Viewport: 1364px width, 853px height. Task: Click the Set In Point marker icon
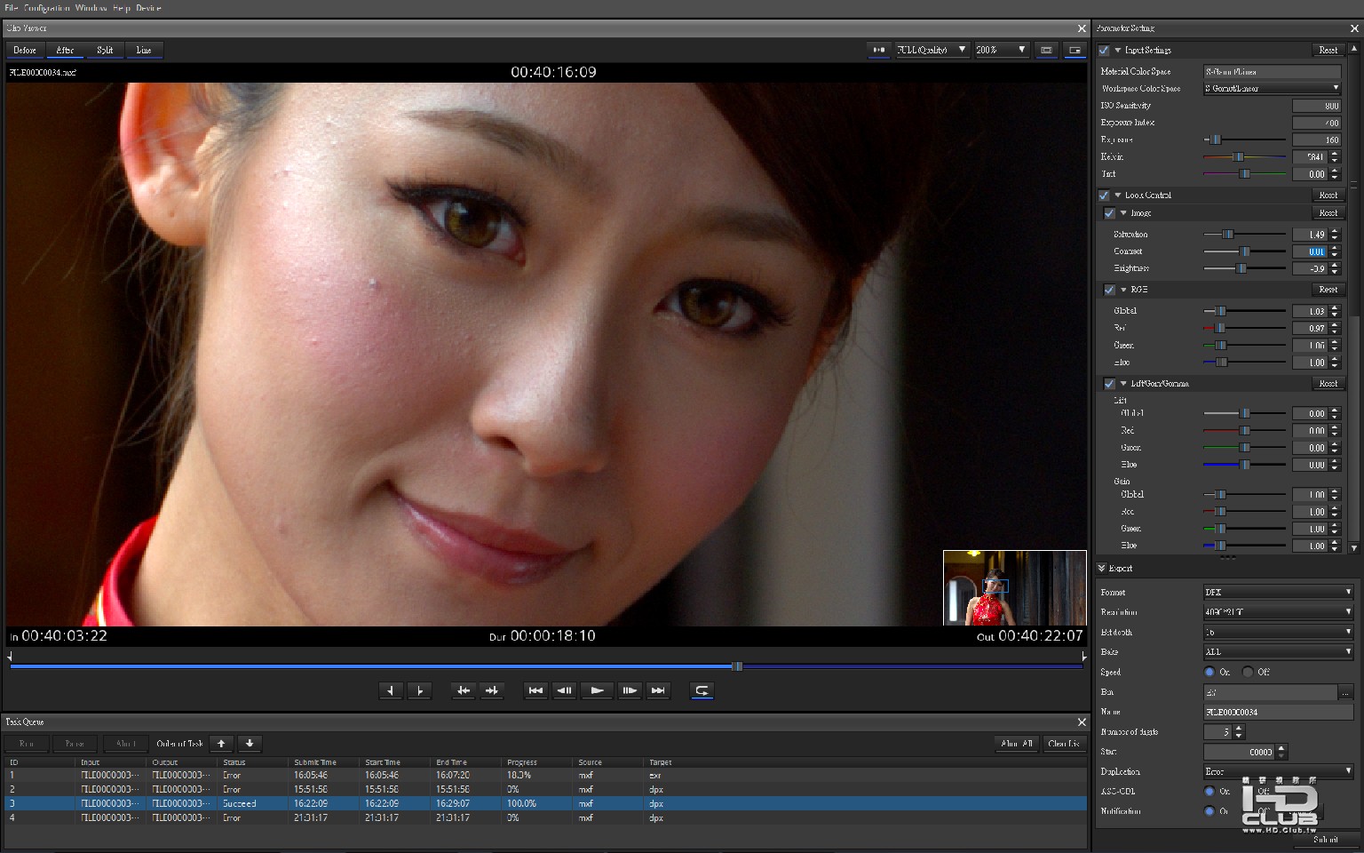pyautogui.click(x=391, y=690)
